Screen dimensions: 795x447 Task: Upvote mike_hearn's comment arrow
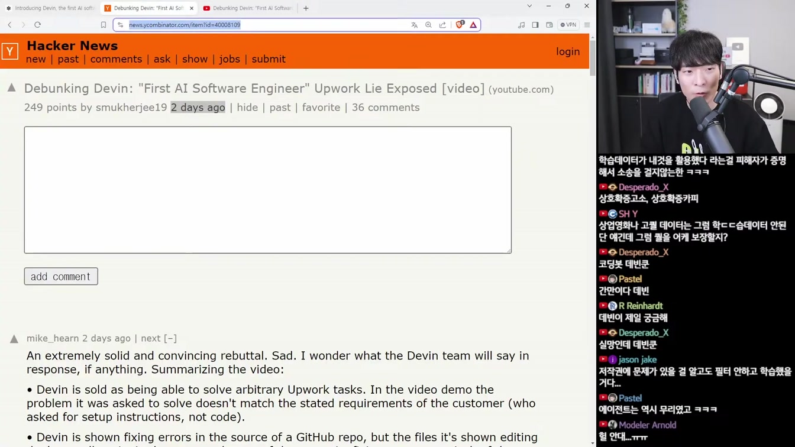(x=14, y=339)
